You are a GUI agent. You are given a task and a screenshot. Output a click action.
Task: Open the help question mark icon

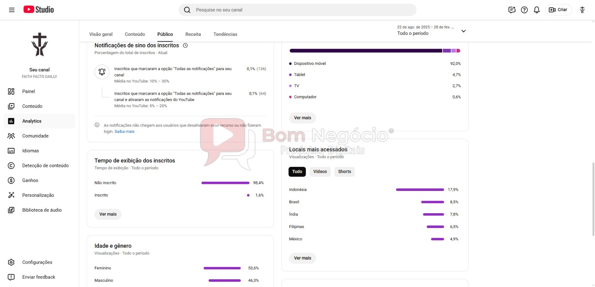click(x=524, y=10)
